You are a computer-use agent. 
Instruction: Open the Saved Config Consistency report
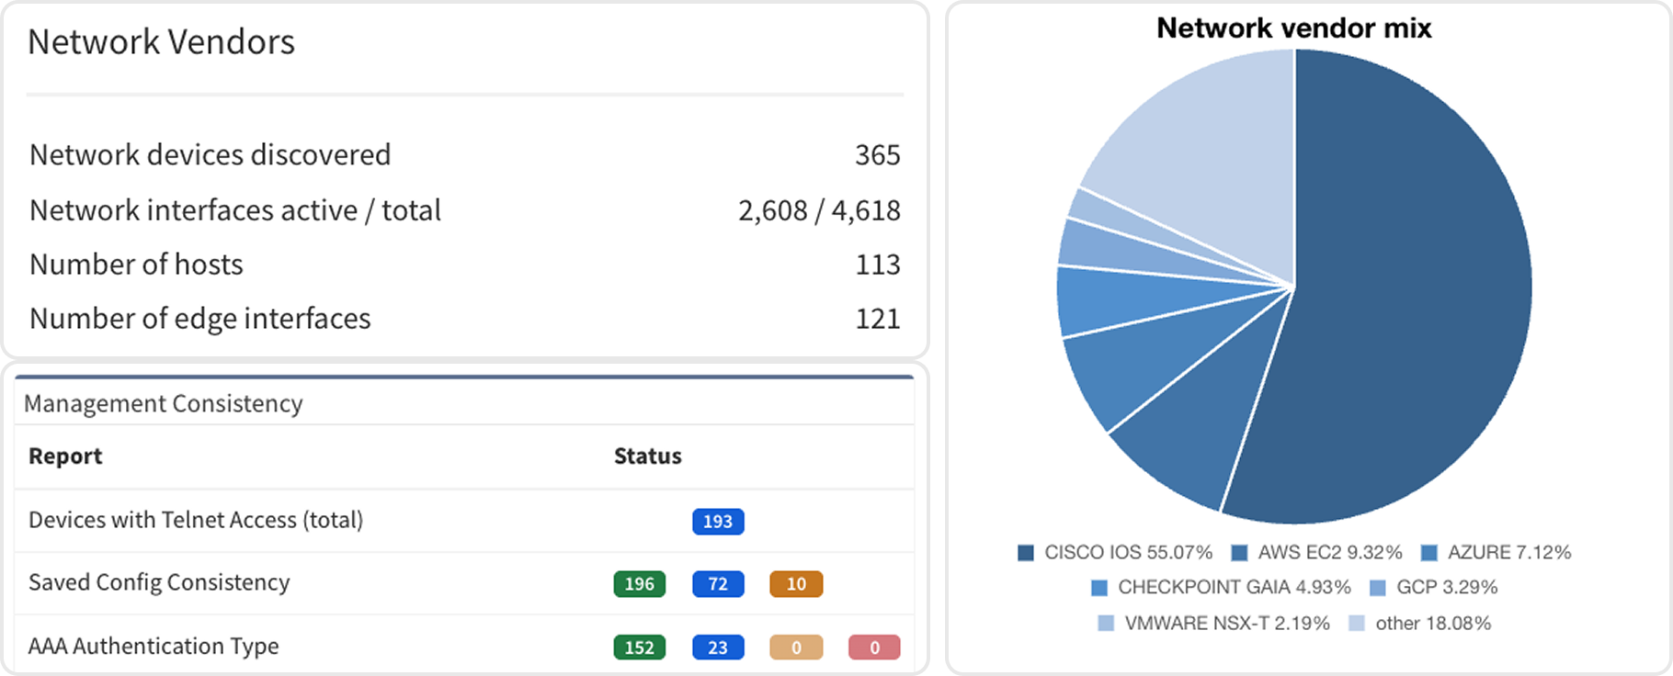pyautogui.click(x=159, y=582)
